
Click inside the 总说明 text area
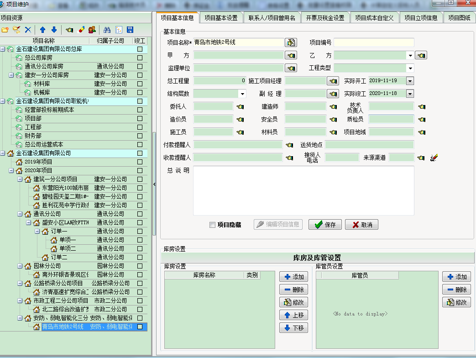[x=303, y=192]
